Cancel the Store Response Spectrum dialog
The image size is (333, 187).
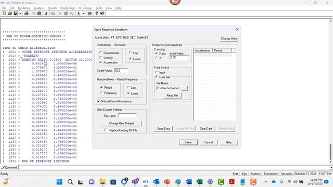[208, 142]
